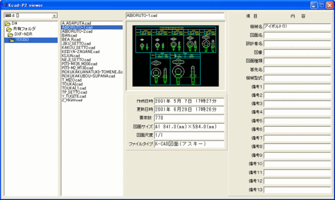The image size is (335, 200).
Task: Click the 備考7 input field
Action: point(297,138)
